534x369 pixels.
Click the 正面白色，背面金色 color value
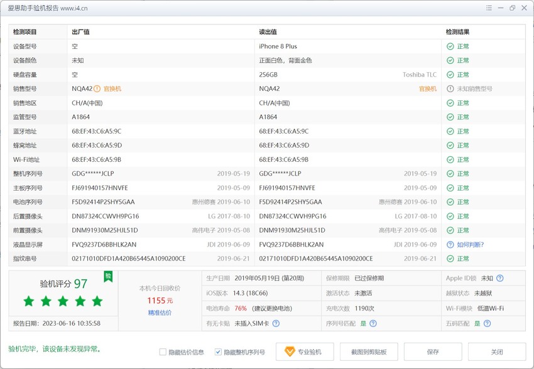(x=285, y=60)
